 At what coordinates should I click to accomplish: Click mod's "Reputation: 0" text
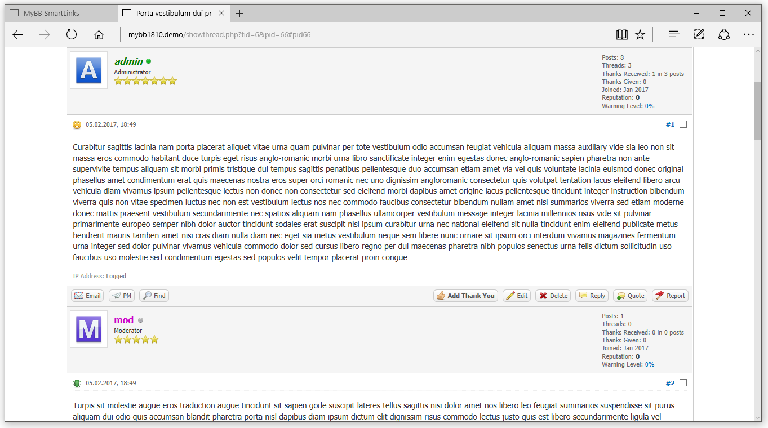tap(621, 356)
